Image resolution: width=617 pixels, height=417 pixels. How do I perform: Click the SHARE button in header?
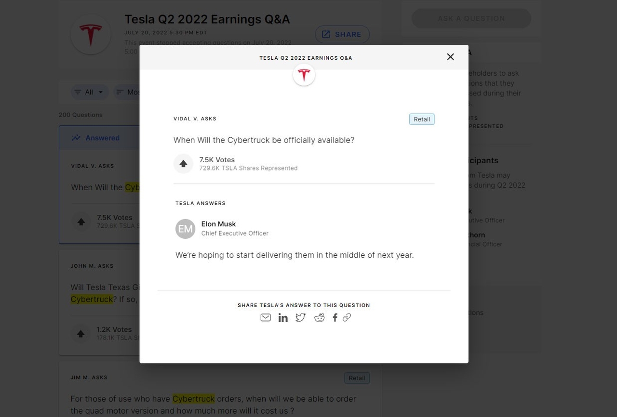342,34
